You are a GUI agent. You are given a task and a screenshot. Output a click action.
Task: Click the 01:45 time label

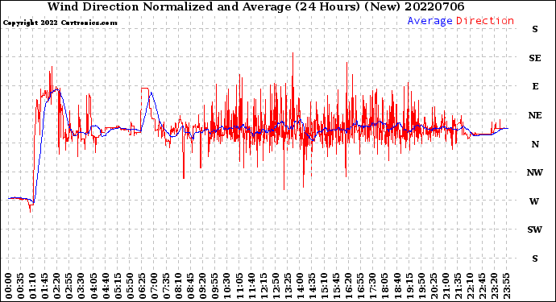(44, 286)
